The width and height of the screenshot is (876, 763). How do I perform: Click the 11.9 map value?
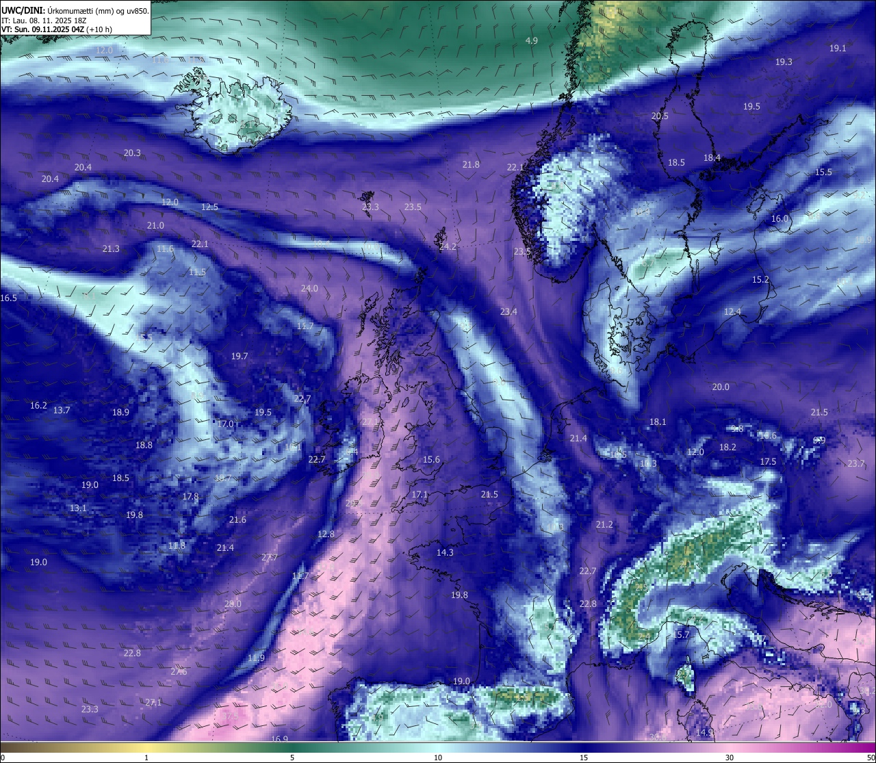pyautogui.click(x=256, y=658)
